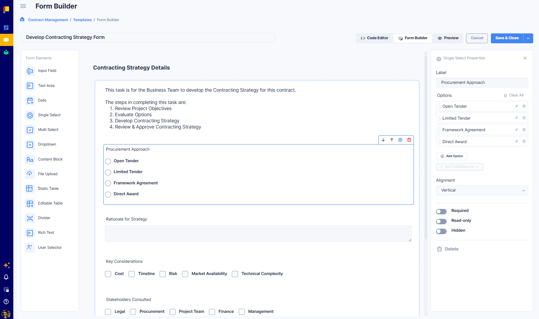Enable the Hidden toggle
The image size is (539, 319).
[441, 231]
